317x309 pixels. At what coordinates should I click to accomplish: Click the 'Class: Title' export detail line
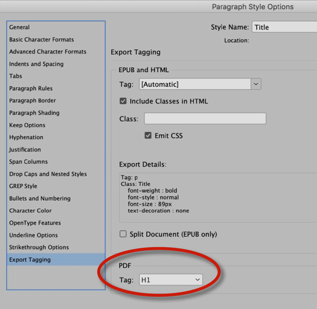(136, 184)
